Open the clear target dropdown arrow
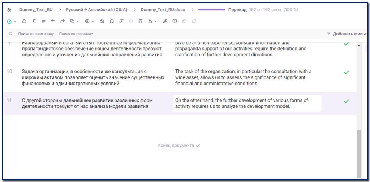This screenshot has height=182, width=370. 92,21
